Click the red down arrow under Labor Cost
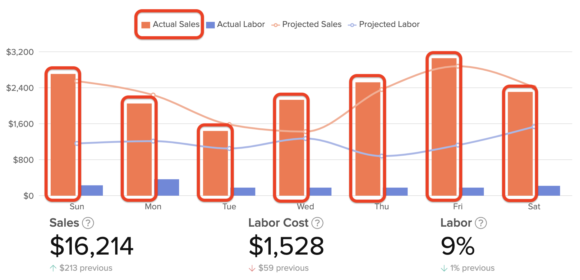This screenshot has height=280, width=580. (252, 268)
